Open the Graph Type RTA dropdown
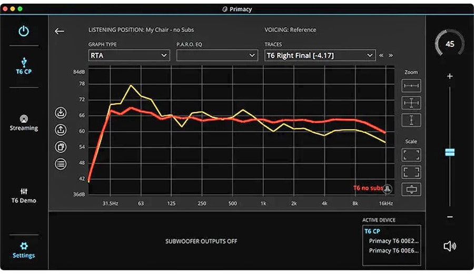474x275 pixels. (x=129, y=55)
